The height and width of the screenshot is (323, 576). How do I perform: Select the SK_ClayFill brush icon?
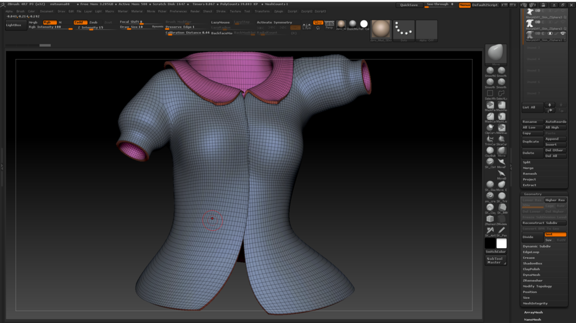490,208
